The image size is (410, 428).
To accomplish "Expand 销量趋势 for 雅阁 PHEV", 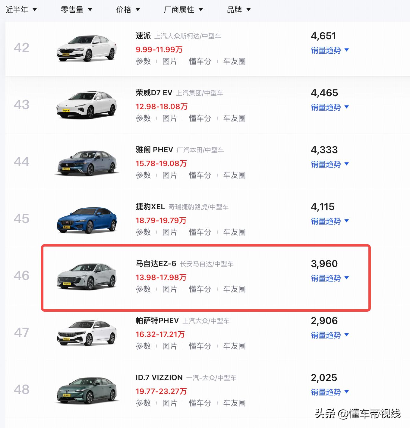I will 330,165.
